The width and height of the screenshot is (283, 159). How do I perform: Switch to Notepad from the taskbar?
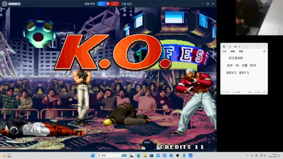[184, 155]
